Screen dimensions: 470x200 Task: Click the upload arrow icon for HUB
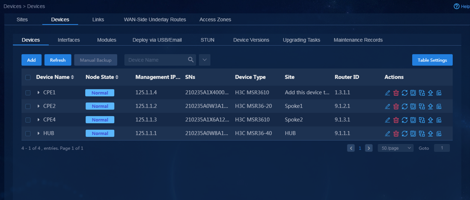431,133
